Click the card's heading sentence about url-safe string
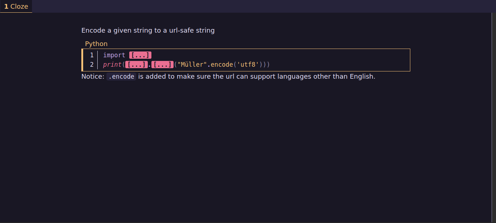Screen dimensions: 496x223 tap(148, 30)
